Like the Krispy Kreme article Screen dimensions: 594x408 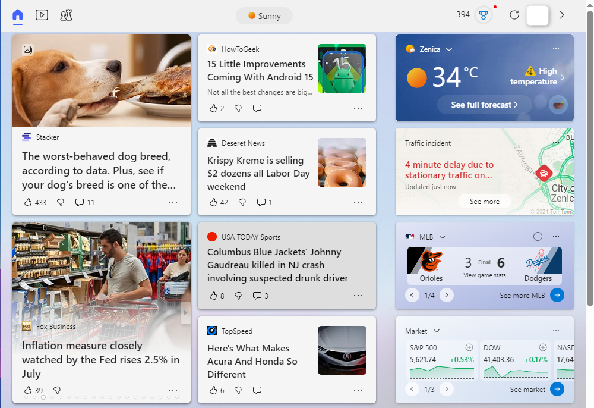click(213, 202)
